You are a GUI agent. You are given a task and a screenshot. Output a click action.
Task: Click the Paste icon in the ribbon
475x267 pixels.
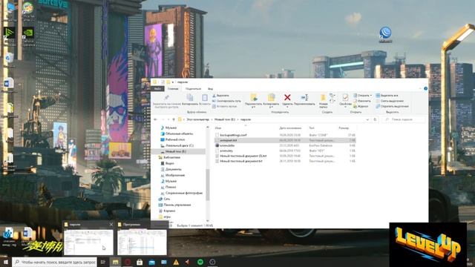pyautogui.click(x=205, y=97)
